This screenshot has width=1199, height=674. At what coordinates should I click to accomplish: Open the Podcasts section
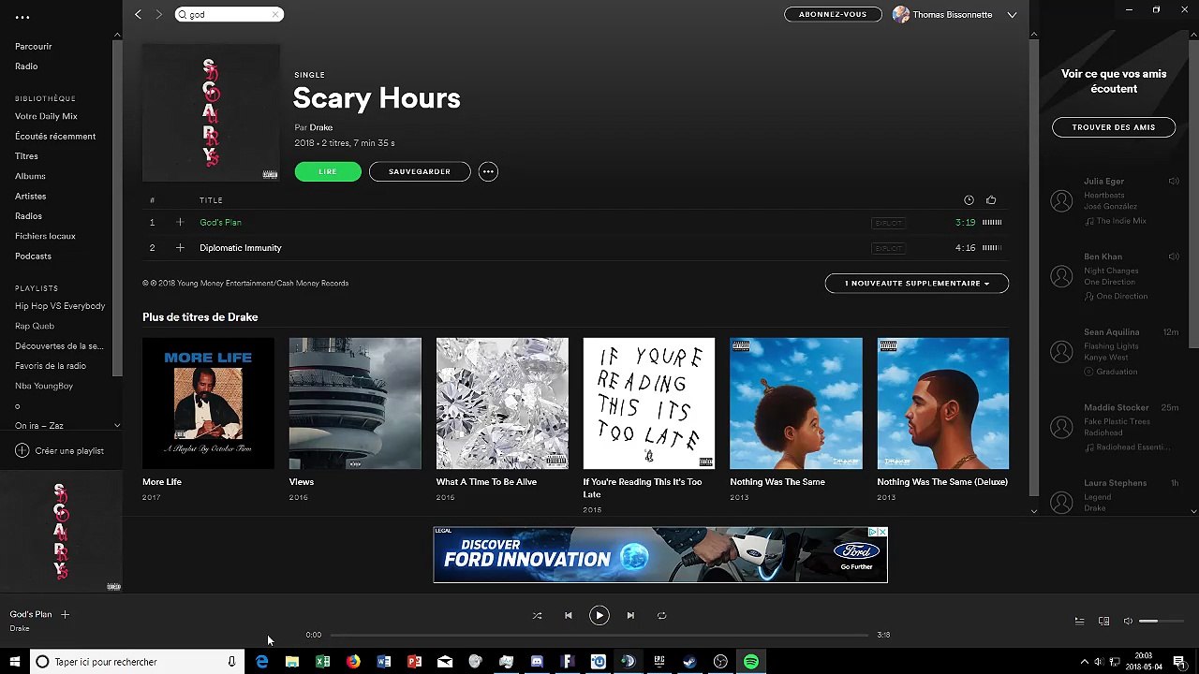click(33, 256)
